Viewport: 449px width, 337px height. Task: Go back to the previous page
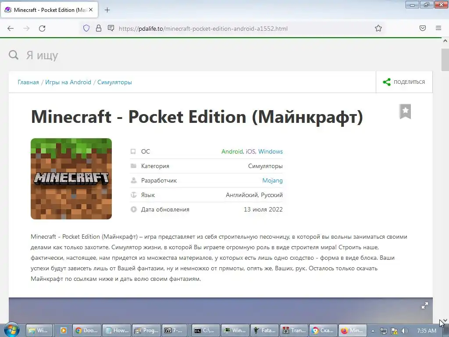pos(11,29)
